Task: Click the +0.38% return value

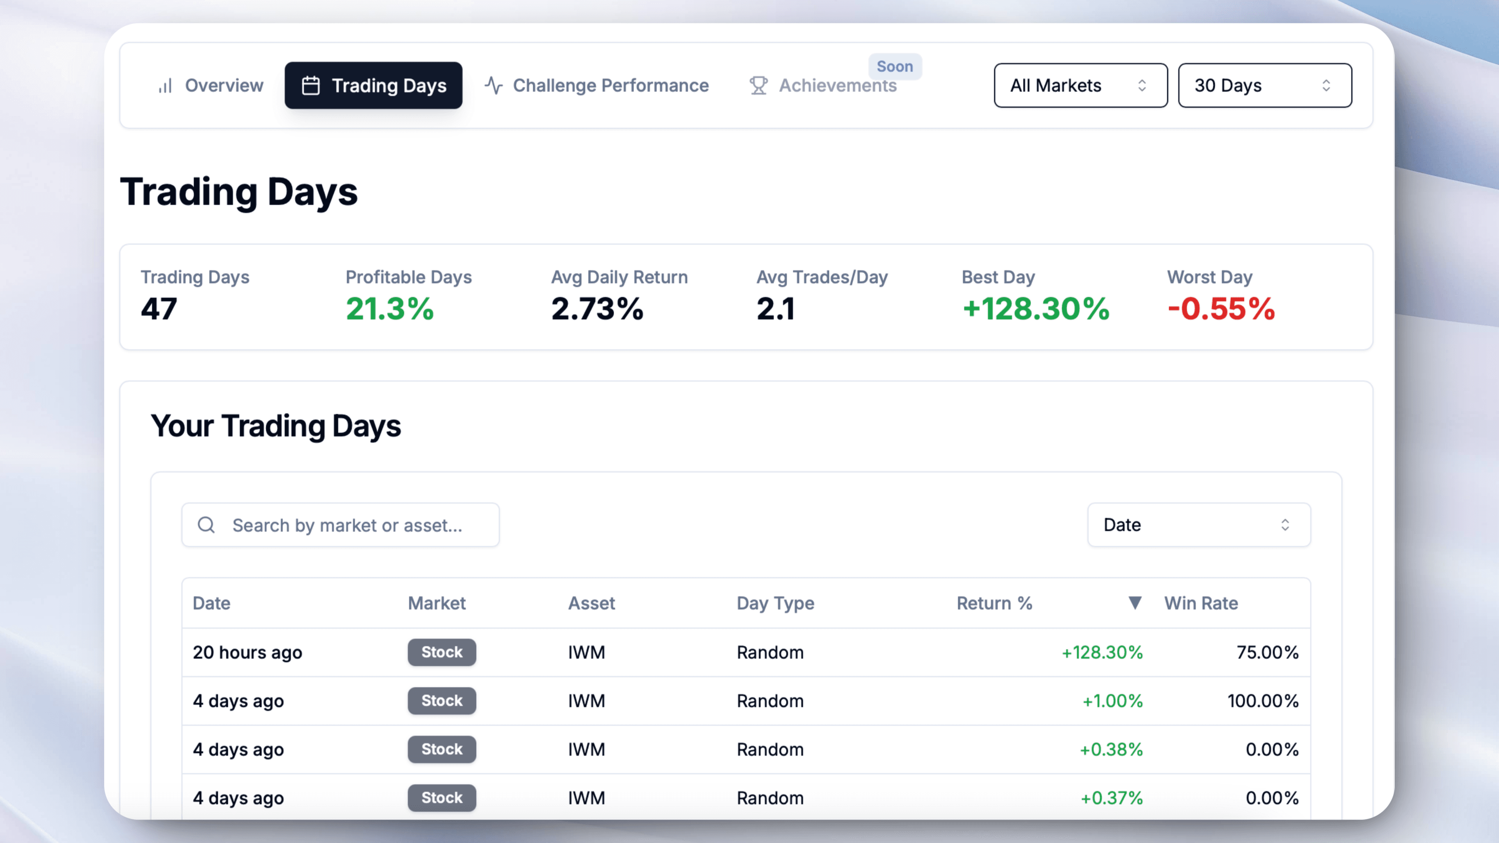Action: tap(1111, 749)
